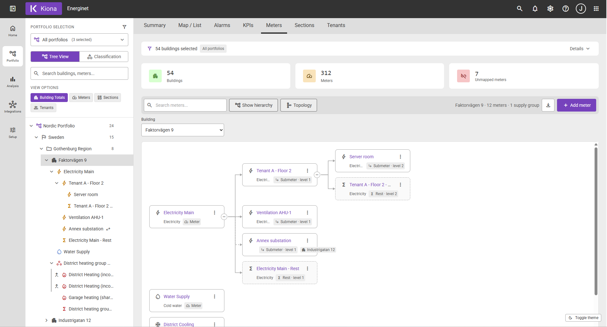The width and height of the screenshot is (607, 327).
Task: Switch to the Alarms tab
Action: click(x=222, y=25)
